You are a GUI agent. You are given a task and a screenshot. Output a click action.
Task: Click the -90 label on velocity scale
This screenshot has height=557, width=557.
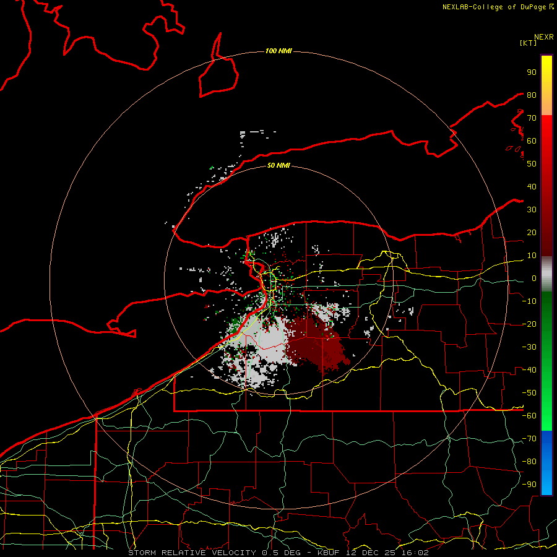529,485
